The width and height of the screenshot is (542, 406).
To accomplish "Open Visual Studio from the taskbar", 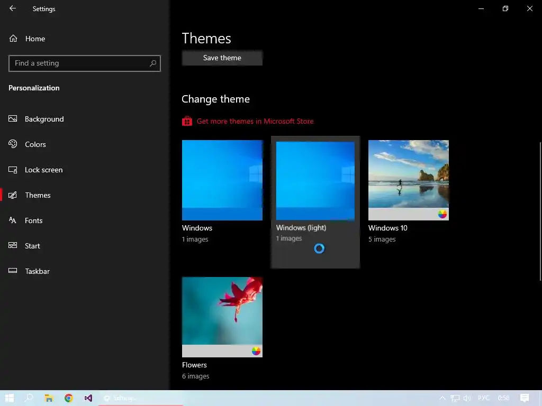I will (x=88, y=398).
